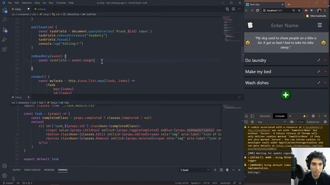The width and height of the screenshot is (330, 185).
Task: Open the Run and Debug view
Action: coord(5,40)
